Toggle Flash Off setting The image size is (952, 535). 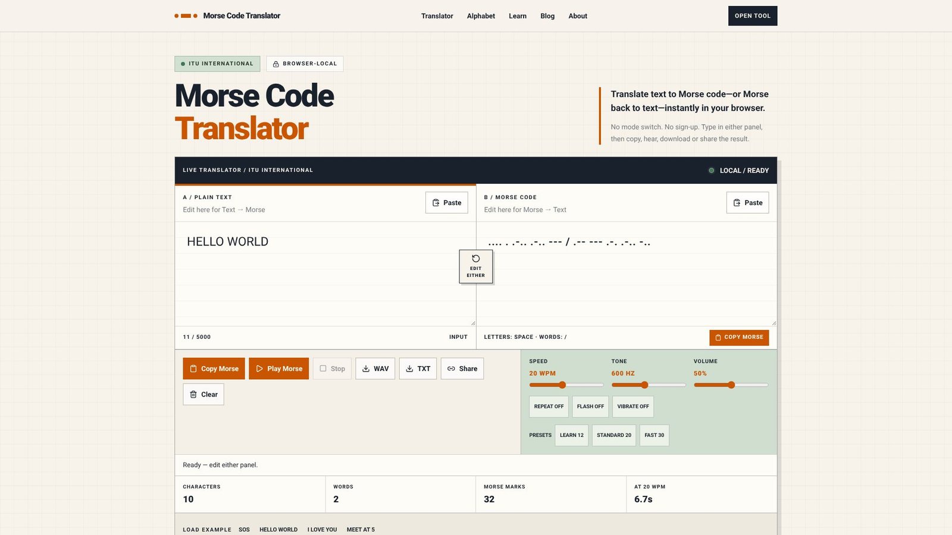590,407
